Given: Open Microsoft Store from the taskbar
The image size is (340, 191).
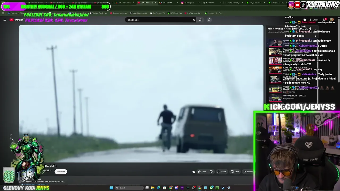Looking at the screenshot, I should [164, 188].
